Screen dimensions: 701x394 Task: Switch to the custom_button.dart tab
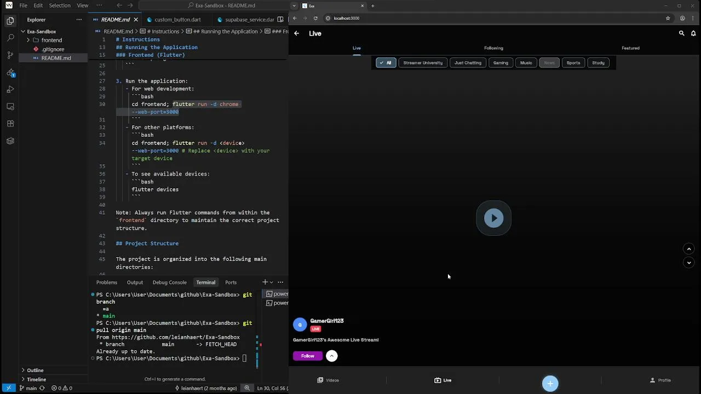point(177,20)
